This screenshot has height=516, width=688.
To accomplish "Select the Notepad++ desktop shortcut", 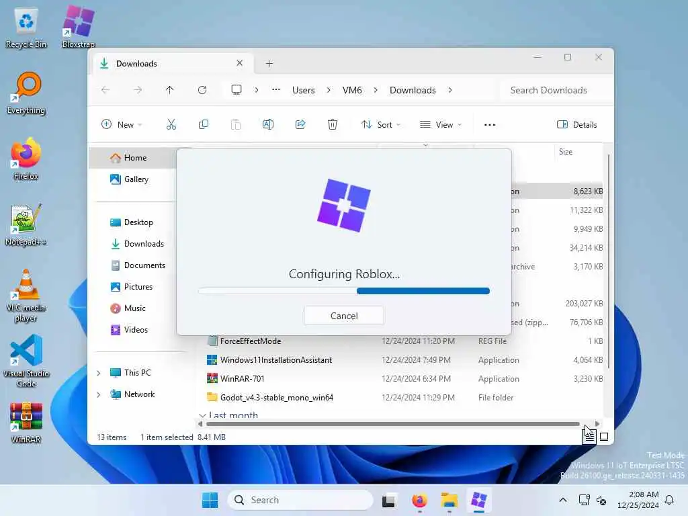I will pos(26,225).
